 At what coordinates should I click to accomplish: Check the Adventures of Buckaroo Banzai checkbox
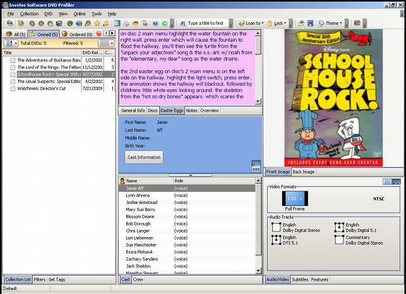[13, 60]
